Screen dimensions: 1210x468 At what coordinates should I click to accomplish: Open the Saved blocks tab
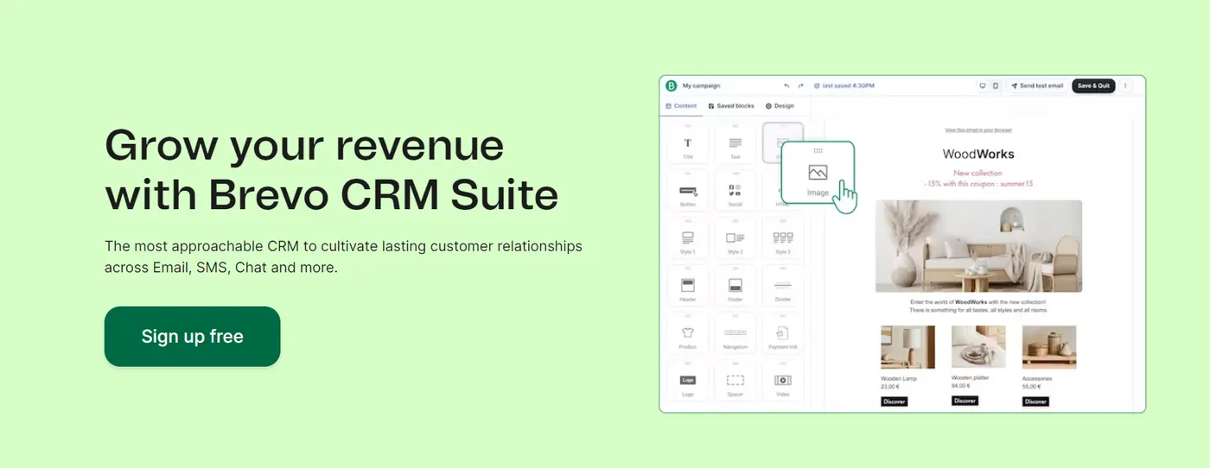(x=731, y=106)
